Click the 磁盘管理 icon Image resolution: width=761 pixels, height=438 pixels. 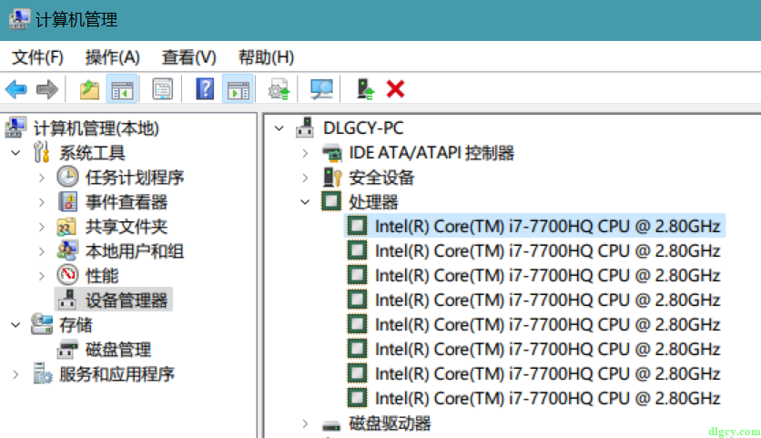click(x=67, y=349)
